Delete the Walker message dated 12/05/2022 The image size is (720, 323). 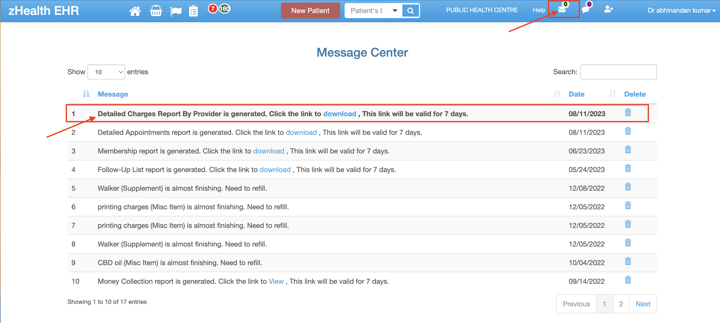pyautogui.click(x=628, y=243)
